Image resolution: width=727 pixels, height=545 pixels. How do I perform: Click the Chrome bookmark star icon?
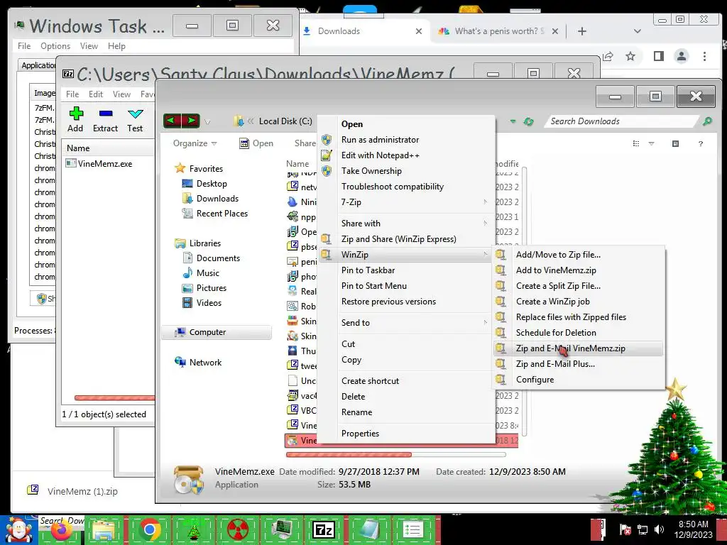pos(630,57)
